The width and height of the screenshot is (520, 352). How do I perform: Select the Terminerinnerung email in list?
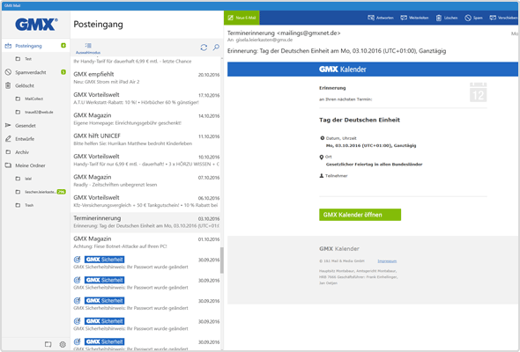pyautogui.click(x=146, y=222)
